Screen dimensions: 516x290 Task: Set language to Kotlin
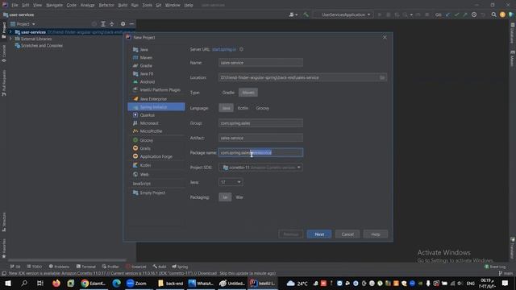click(x=243, y=108)
